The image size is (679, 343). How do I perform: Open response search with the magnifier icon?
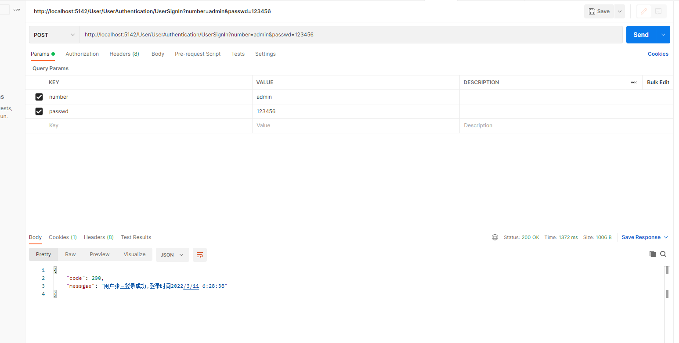pos(663,254)
